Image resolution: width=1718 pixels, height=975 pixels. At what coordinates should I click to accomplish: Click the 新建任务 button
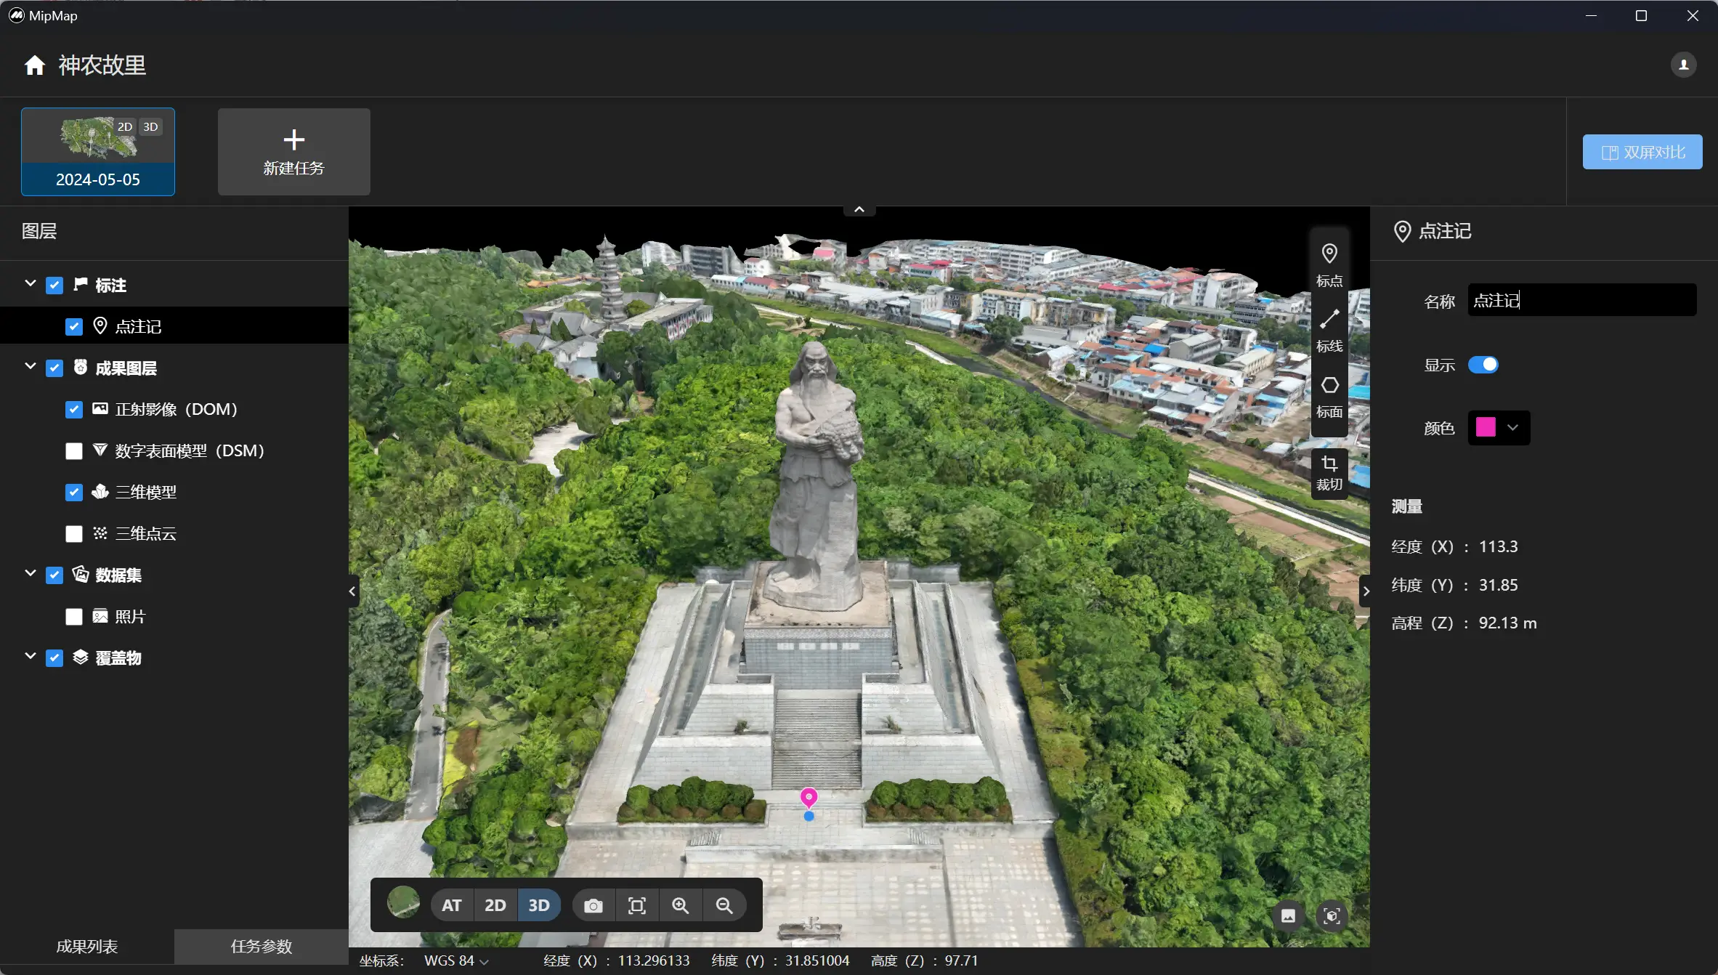click(x=293, y=152)
